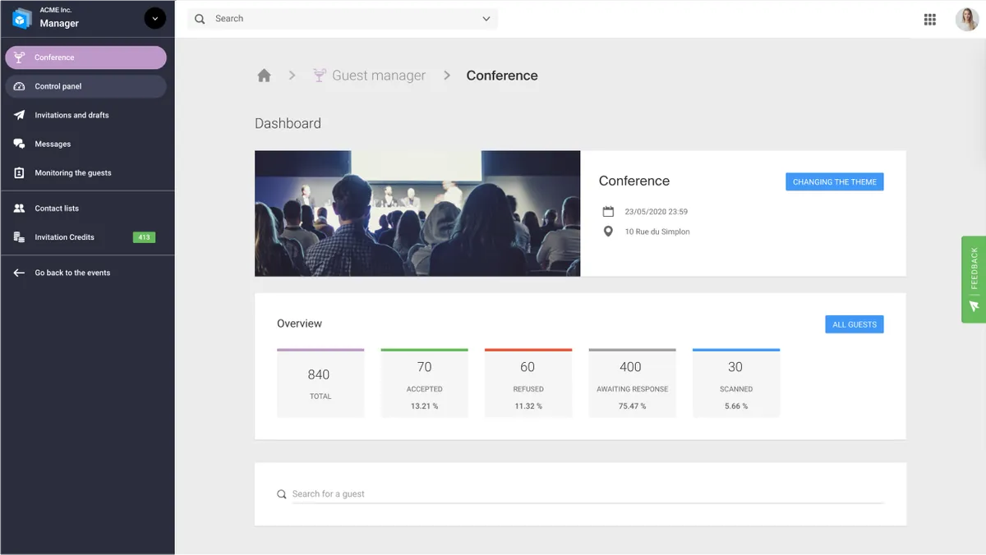Click the Conference breadcrumb title

[502, 76]
